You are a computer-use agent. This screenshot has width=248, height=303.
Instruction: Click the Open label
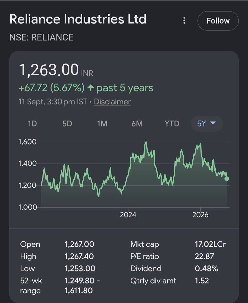[30, 244]
